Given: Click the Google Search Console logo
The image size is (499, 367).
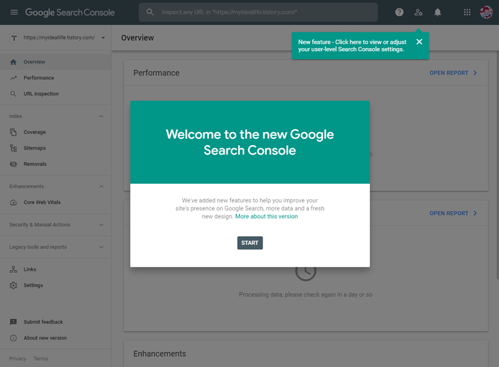Looking at the screenshot, I should pyautogui.click(x=70, y=12).
